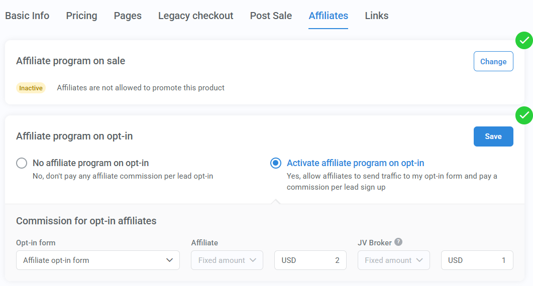Switch to the Basic Info tab
The height and width of the screenshot is (286, 533).
coord(27,16)
